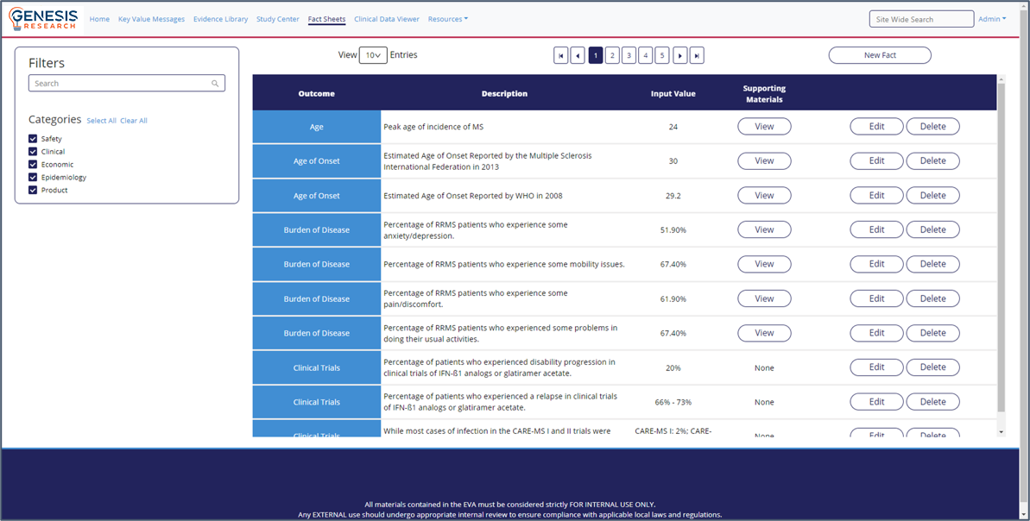
Task: Delete the relapse in clinical trials fact
Action: pos(932,402)
